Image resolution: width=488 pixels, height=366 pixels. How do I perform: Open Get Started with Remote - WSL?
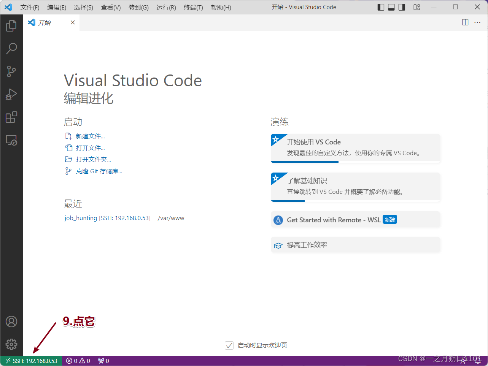click(x=355, y=220)
